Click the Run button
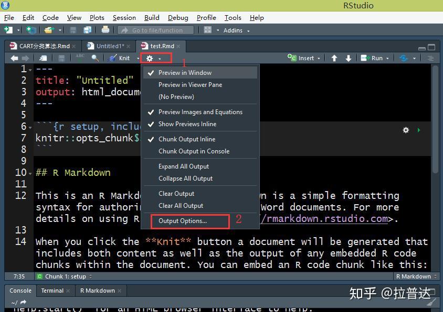 click(x=372, y=58)
